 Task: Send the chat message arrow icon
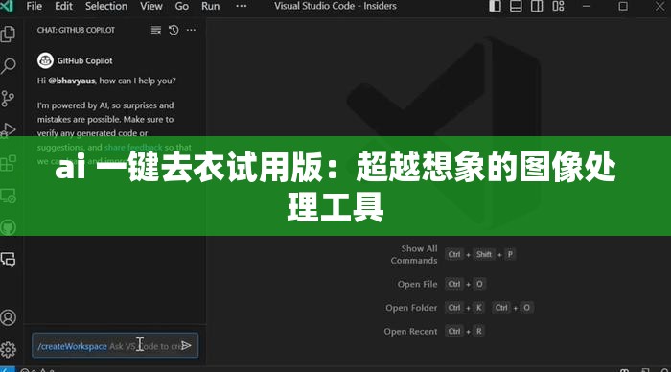186,345
